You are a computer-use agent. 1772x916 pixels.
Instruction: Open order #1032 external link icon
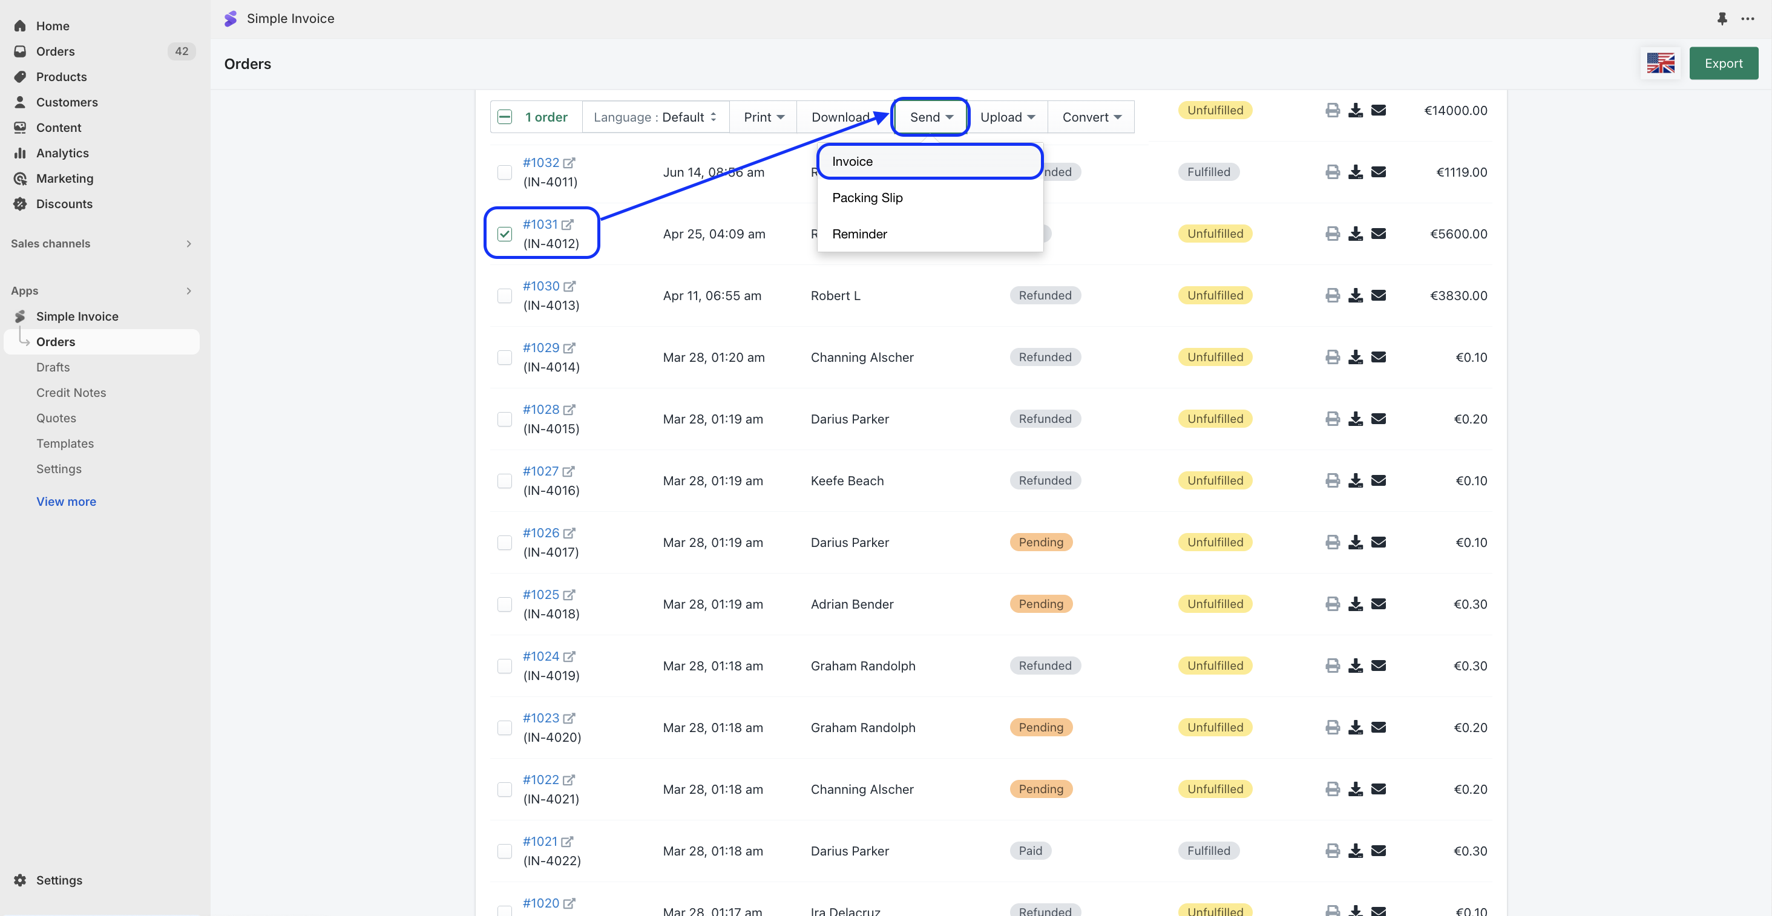pos(569,163)
